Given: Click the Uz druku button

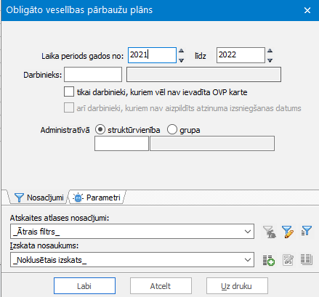Looking at the screenshot, I should 237,286.
